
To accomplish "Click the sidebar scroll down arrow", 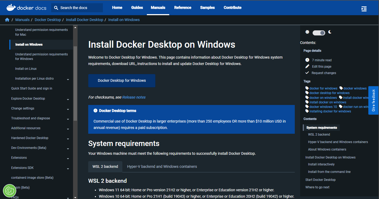I will click(x=75, y=197).
